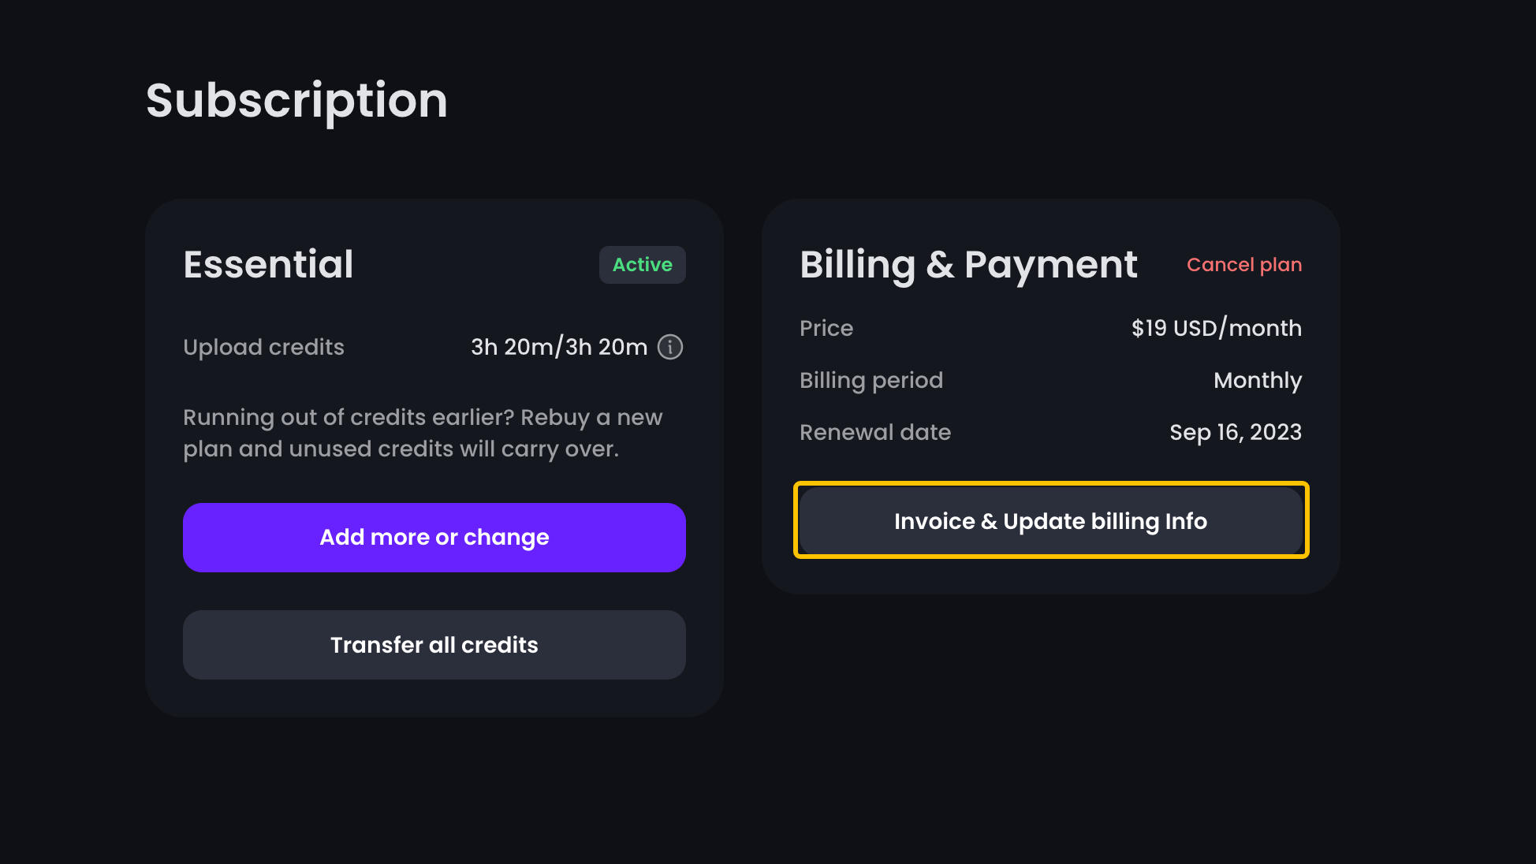Click the upload credits info icon
1536x864 pixels.
(670, 347)
